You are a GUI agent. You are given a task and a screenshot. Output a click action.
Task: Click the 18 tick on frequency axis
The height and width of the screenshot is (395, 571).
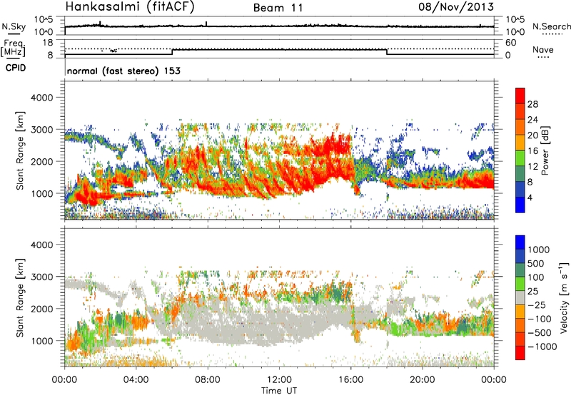[x=48, y=43]
